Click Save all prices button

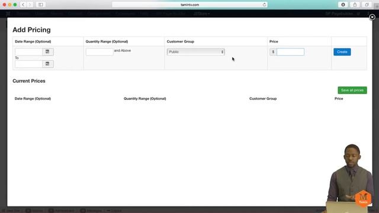click(352, 90)
